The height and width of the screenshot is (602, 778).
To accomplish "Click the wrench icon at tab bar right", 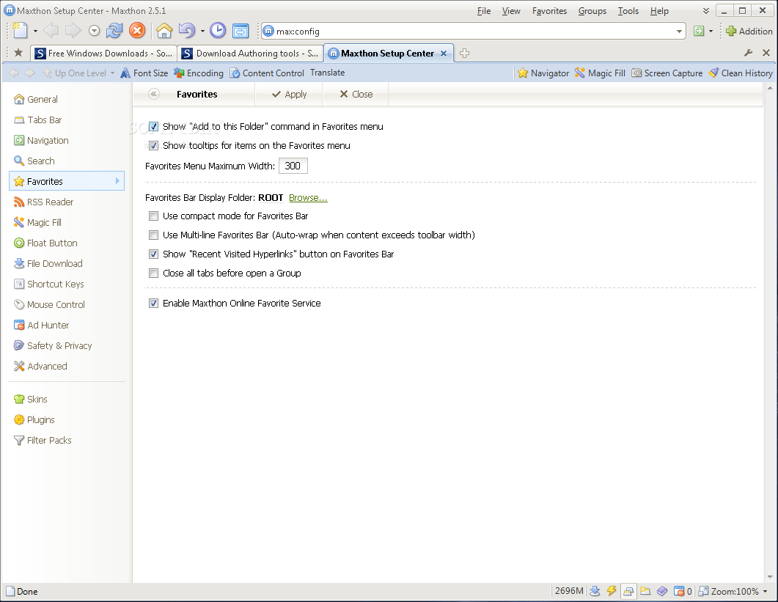I will 749,53.
